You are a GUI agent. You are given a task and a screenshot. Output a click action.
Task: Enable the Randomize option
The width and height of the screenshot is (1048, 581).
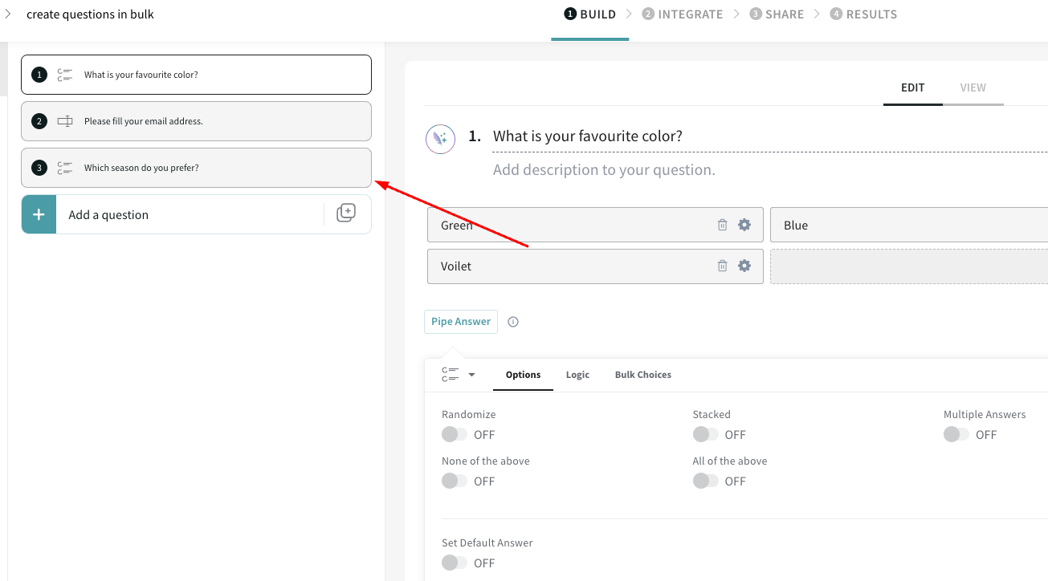coord(452,434)
